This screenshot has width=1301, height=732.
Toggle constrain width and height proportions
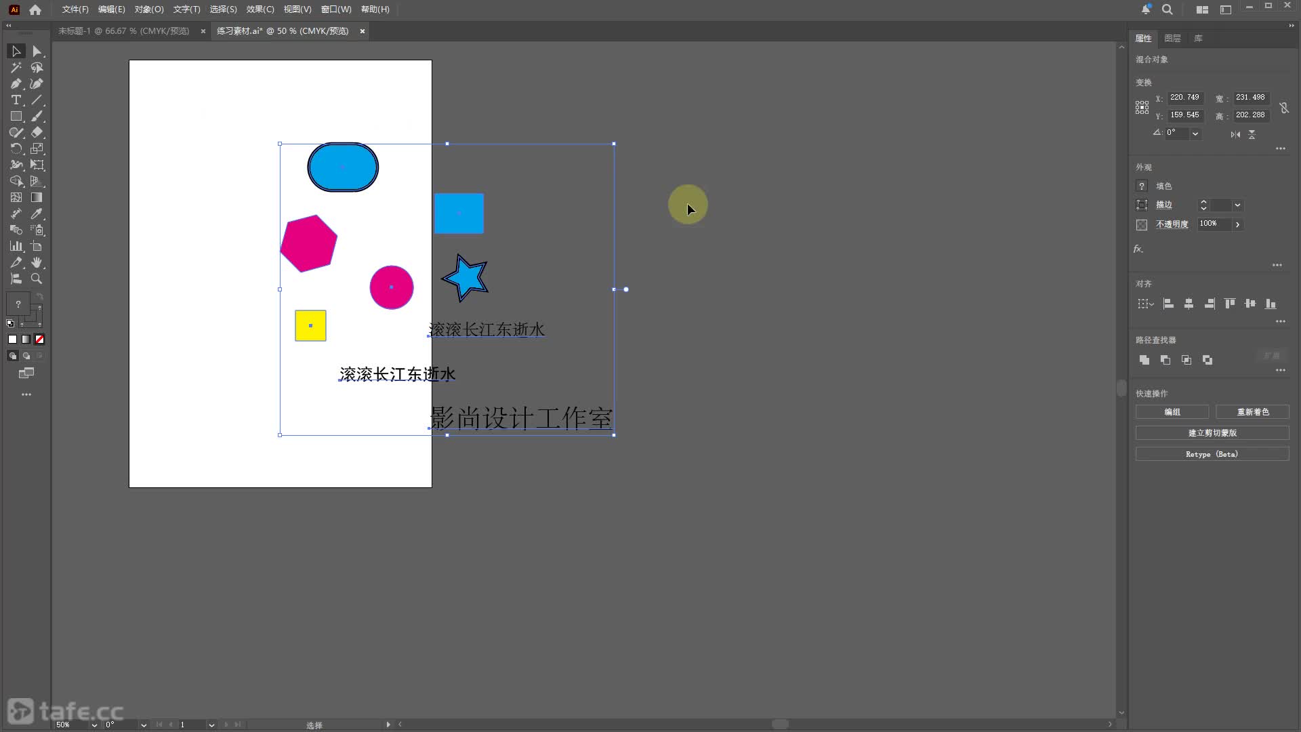pyautogui.click(x=1284, y=108)
